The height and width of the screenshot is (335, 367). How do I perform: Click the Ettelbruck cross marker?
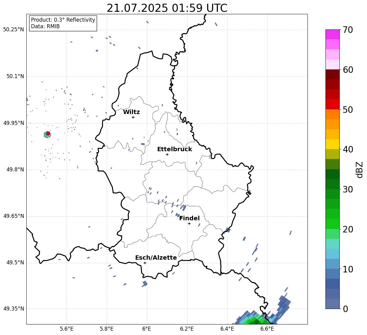click(x=167, y=154)
